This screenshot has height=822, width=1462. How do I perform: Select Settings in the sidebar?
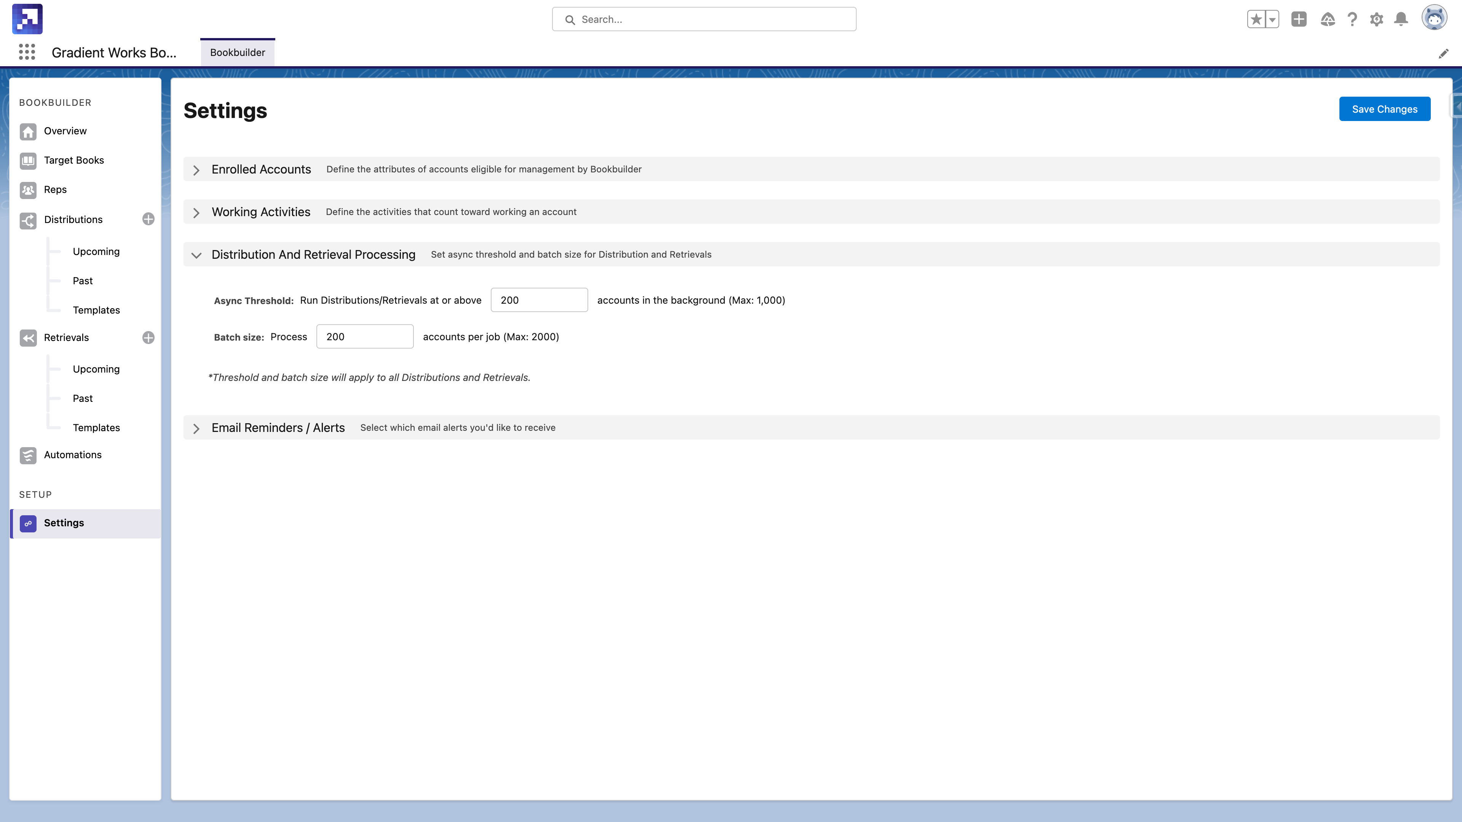click(86, 523)
